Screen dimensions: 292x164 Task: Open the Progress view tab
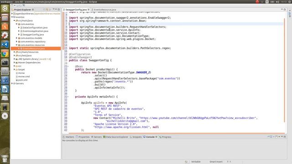pyautogui.click(x=165, y=137)
